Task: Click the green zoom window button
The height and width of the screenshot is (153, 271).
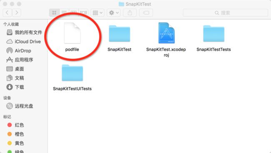Action: click(19, 4)
